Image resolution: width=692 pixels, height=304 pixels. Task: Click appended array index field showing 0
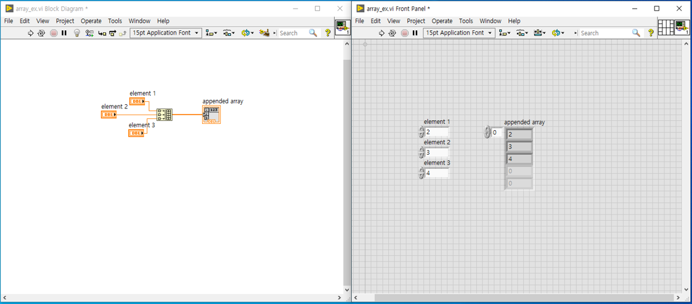[497, 132]
